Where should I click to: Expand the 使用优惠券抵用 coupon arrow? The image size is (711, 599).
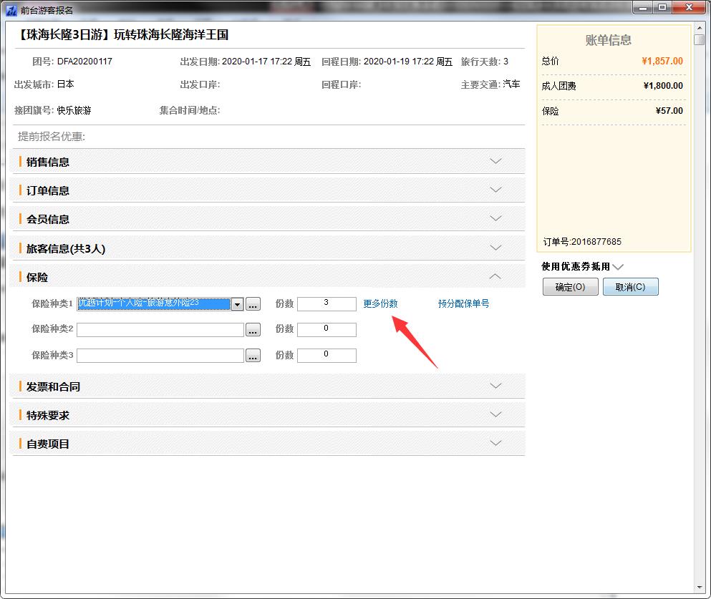(619, 266)
